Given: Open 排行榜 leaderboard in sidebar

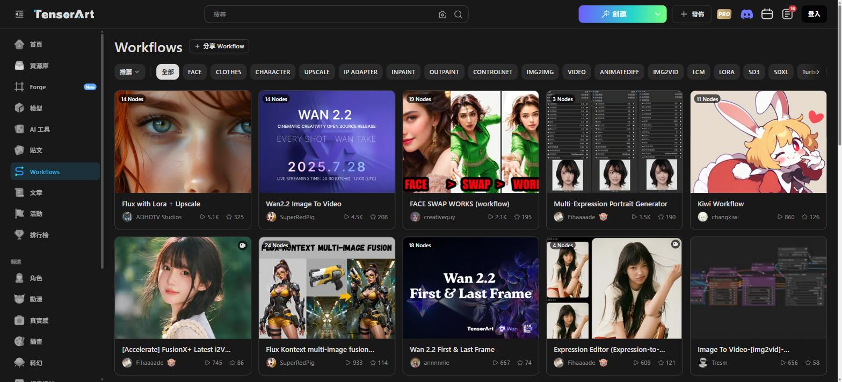Looking at the screenshot, I should point(55,235).
